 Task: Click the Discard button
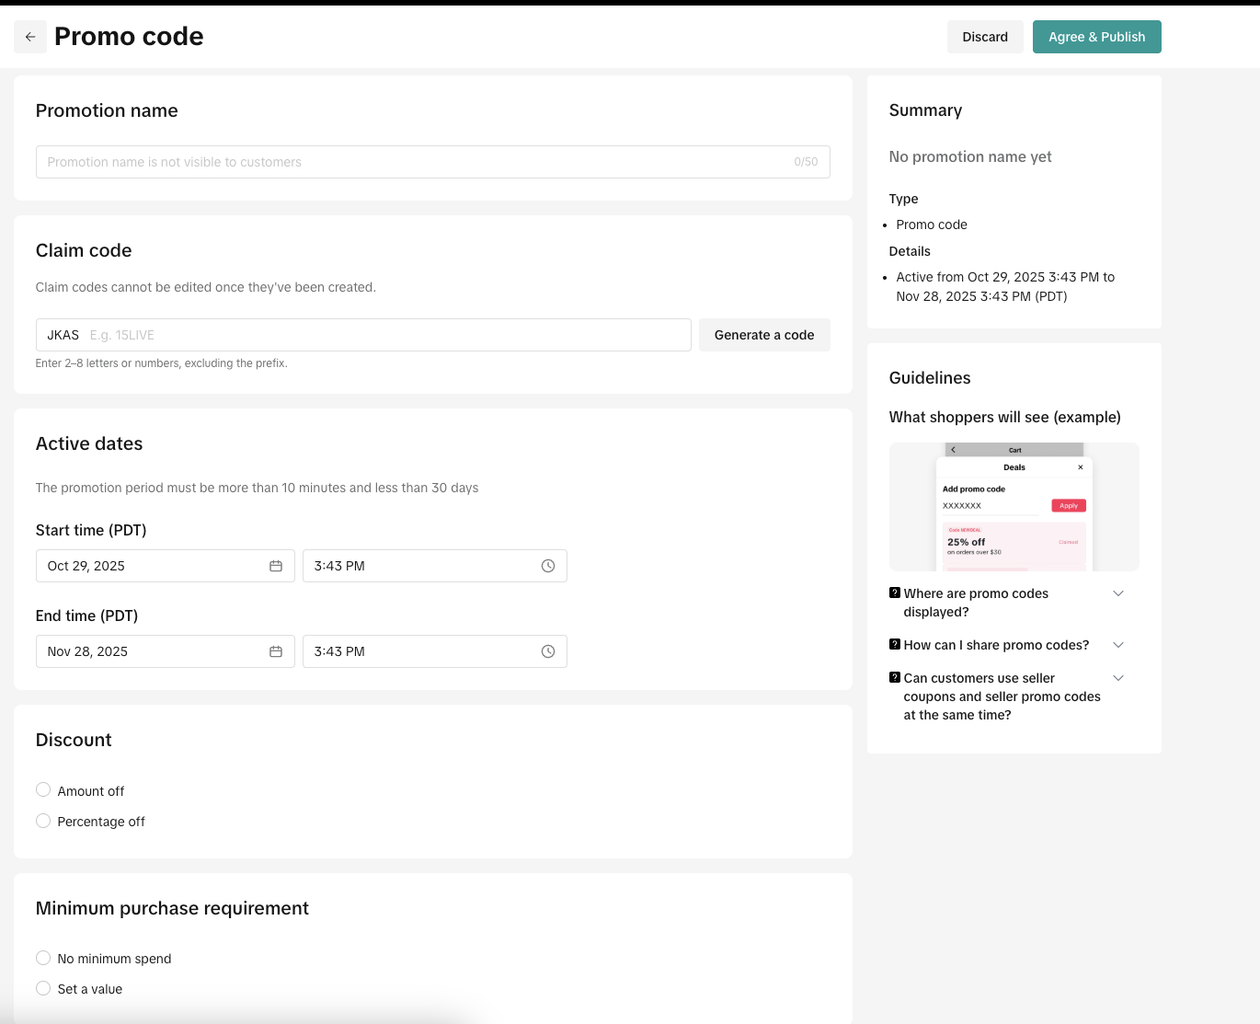pyautogui.click(x=985, y=37)
